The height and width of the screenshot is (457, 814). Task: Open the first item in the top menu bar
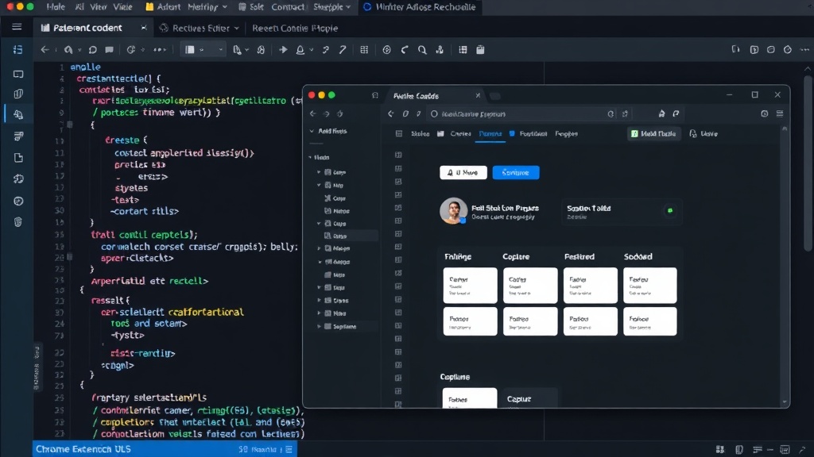pyautogui.click(x=56, y=6)
